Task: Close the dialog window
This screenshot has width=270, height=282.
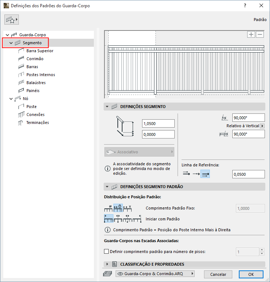Action: pyautogui.click(x=261, y=5)
